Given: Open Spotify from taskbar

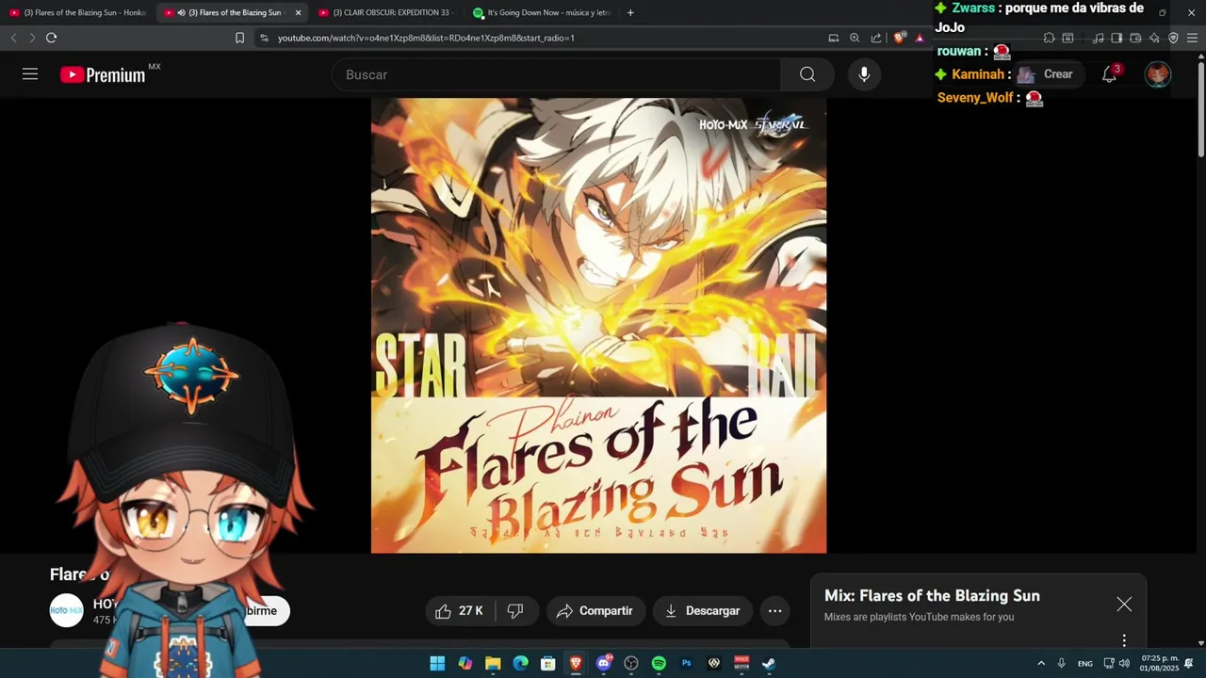Looking at the screenshot, I should (x=659, y=663).
